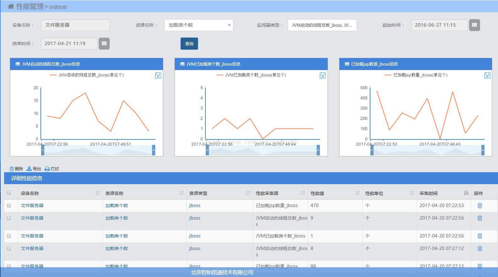
Task: Delete the 07:27:12 row with value 8
Action: coord(480,248)
